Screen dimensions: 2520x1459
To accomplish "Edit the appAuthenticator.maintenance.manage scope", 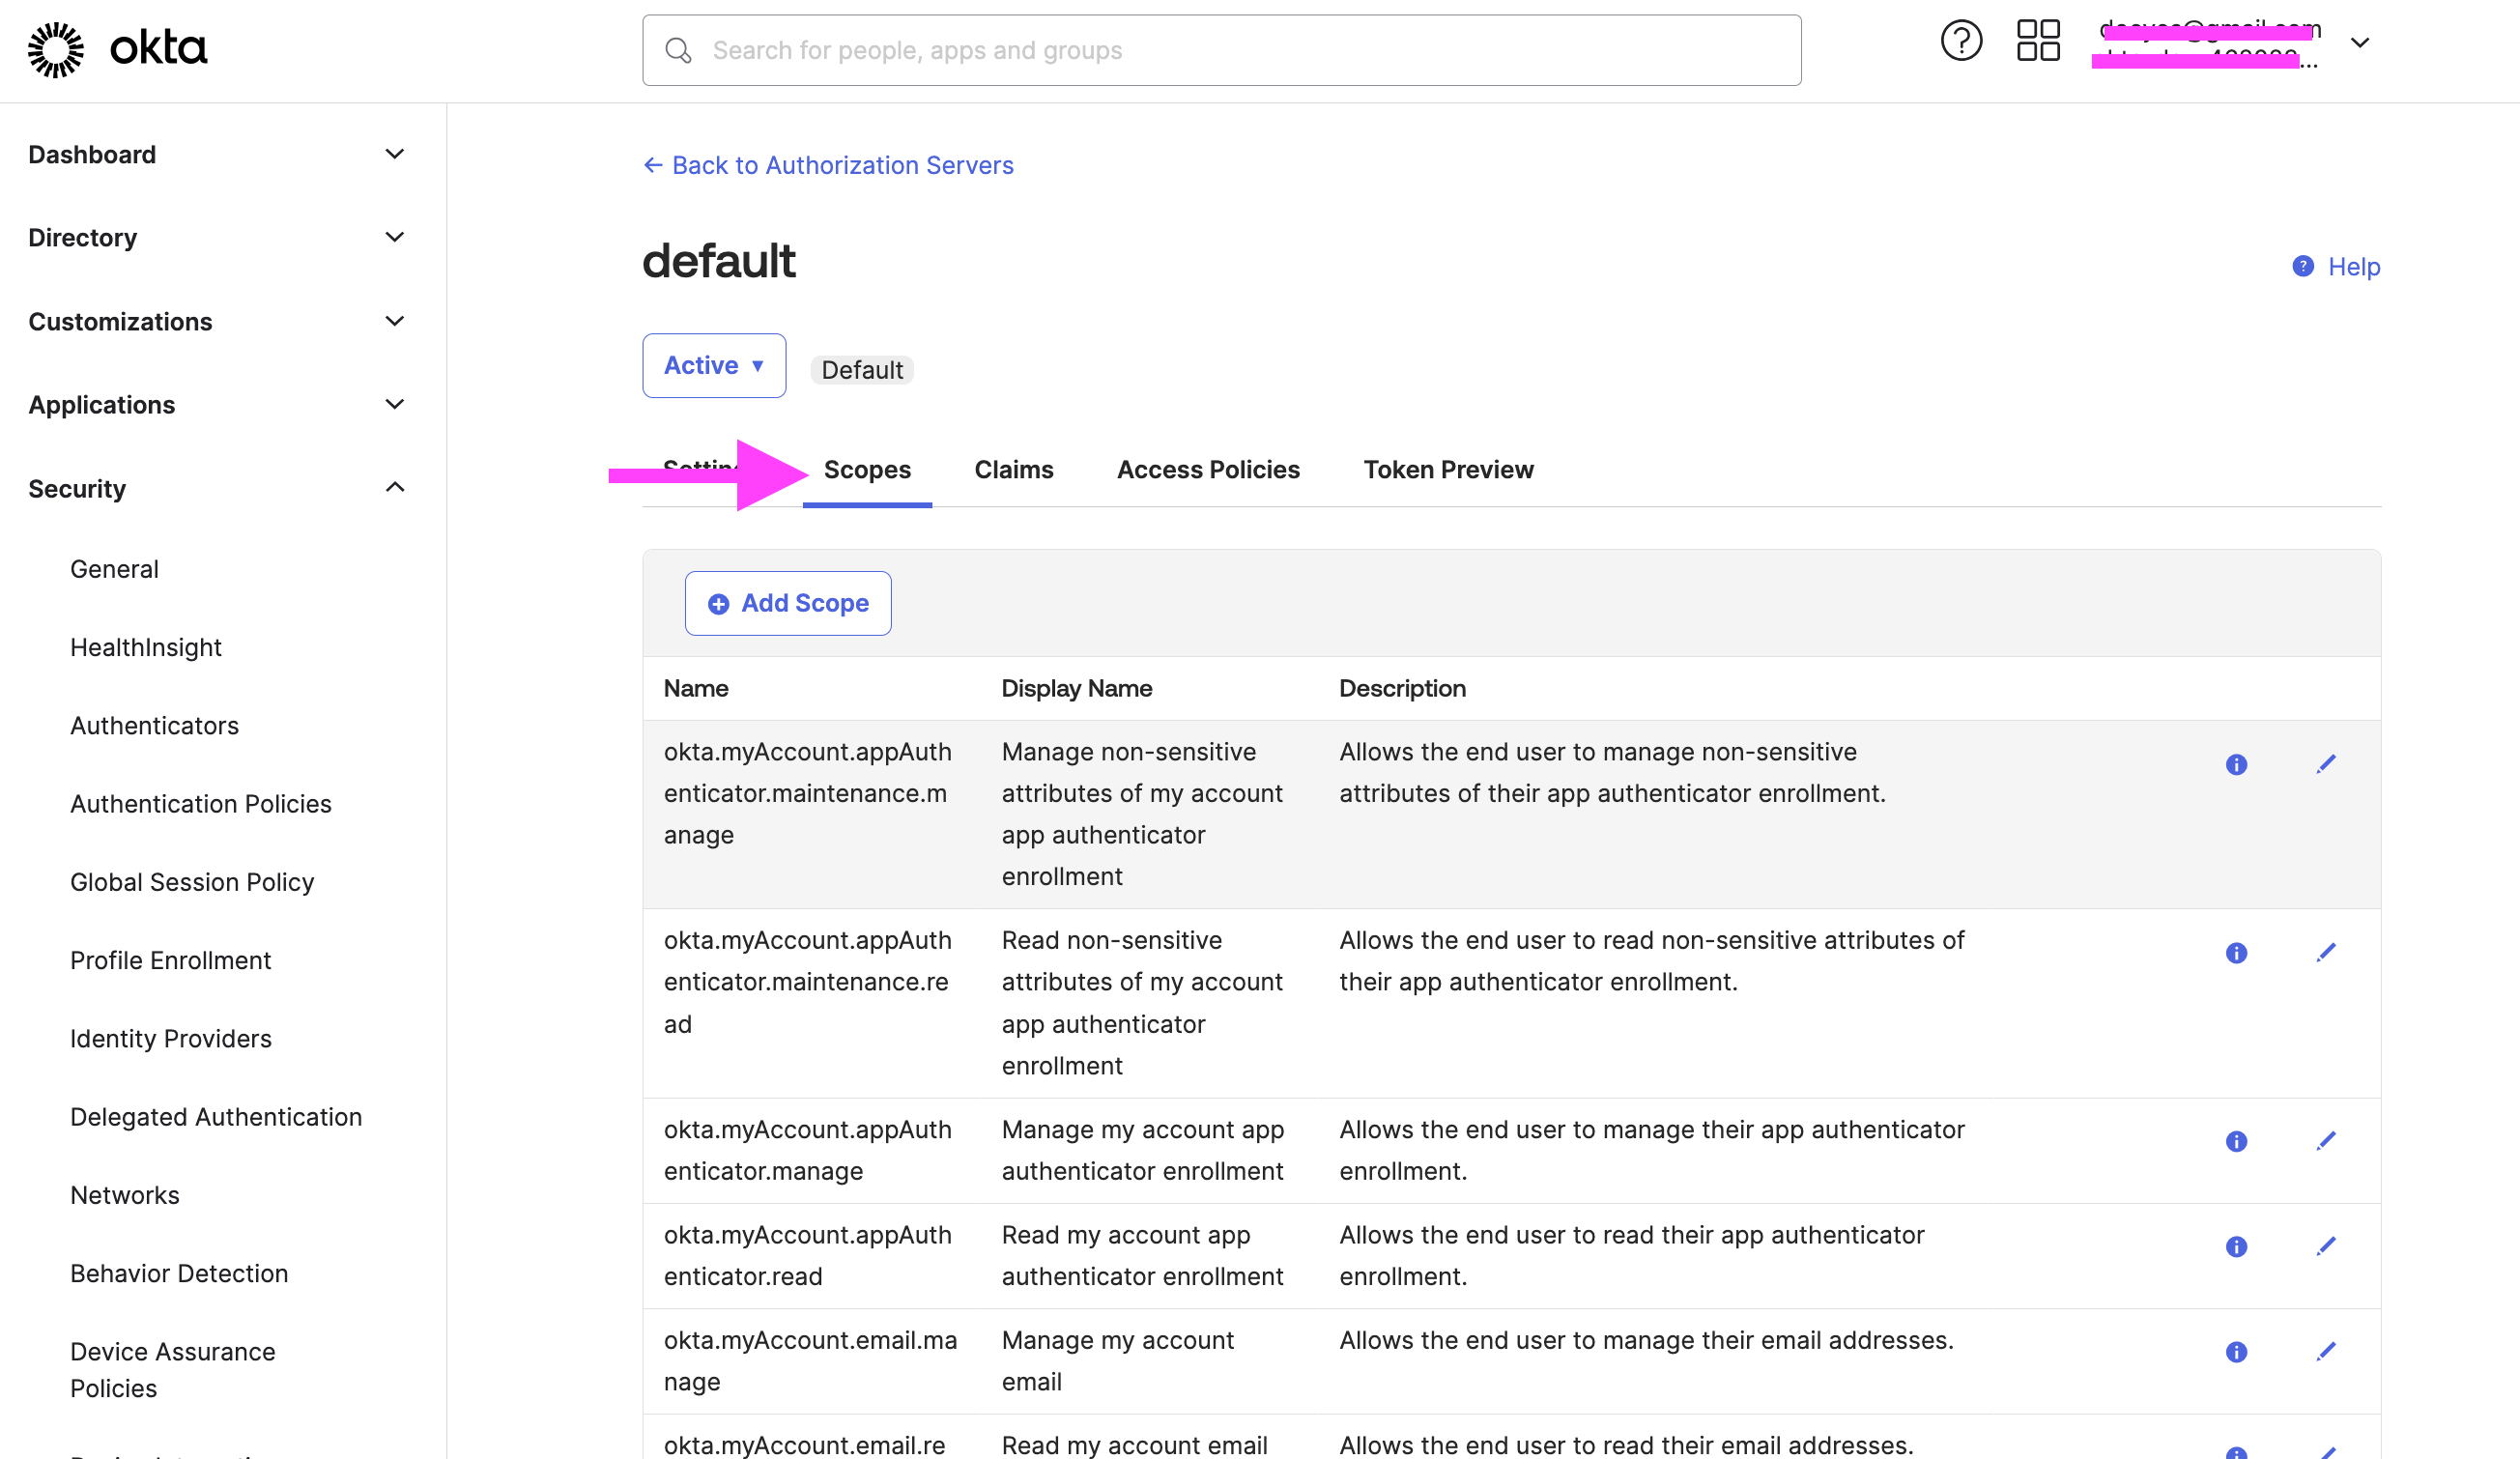I will pos(2326,764).
